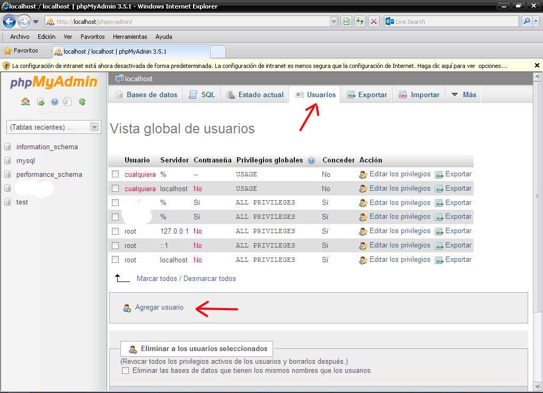This screenshot has width=543, height=393.
Task: Check the box for root ::1 user
Action: [115, 245]
